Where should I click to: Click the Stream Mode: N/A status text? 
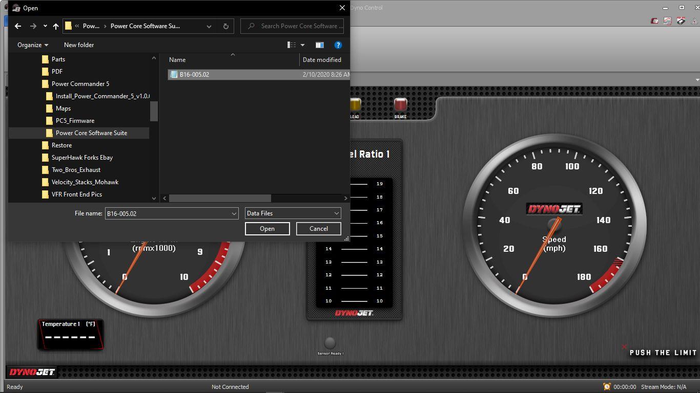[664, 387]
